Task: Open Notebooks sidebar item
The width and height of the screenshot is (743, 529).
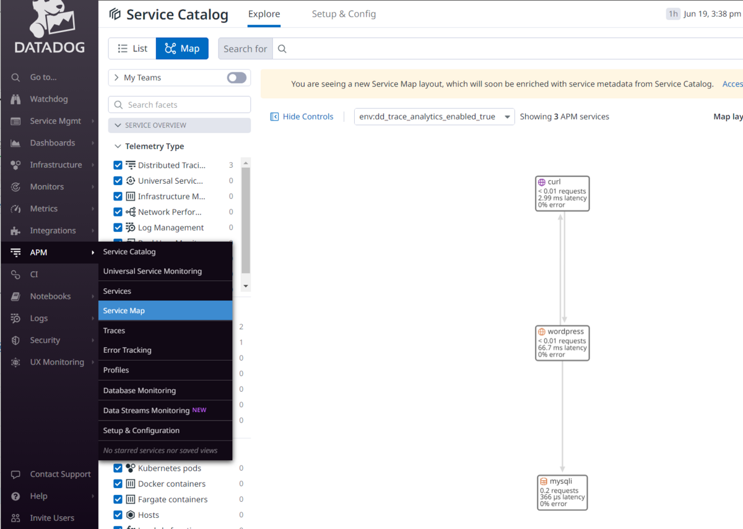Action: tap(49, 296)
